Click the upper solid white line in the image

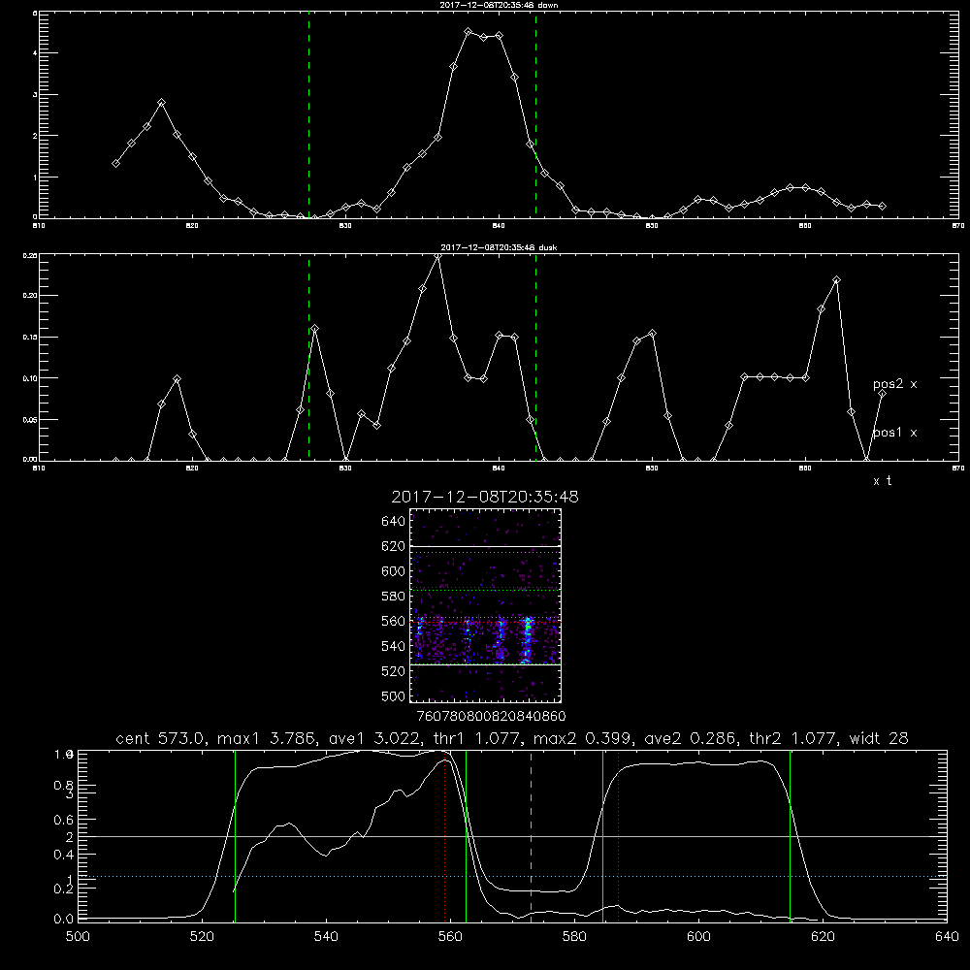pyautogui.click(x=485, y=546)
